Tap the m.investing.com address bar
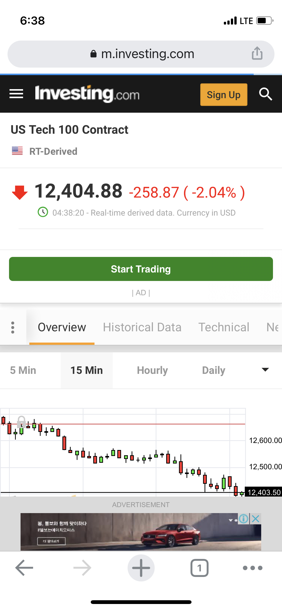The width and height of the screenshot is (282, 610). 141,54
